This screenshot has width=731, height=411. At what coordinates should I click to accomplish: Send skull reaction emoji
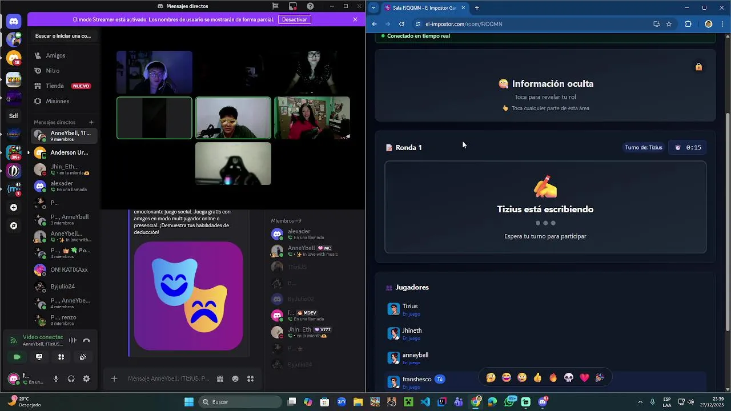[569, 377]
